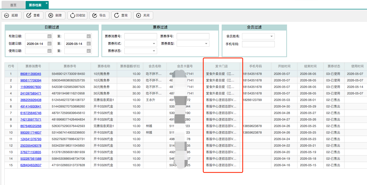Click the 使用时间 column header

pyautogui.click(x=356, y=66)
